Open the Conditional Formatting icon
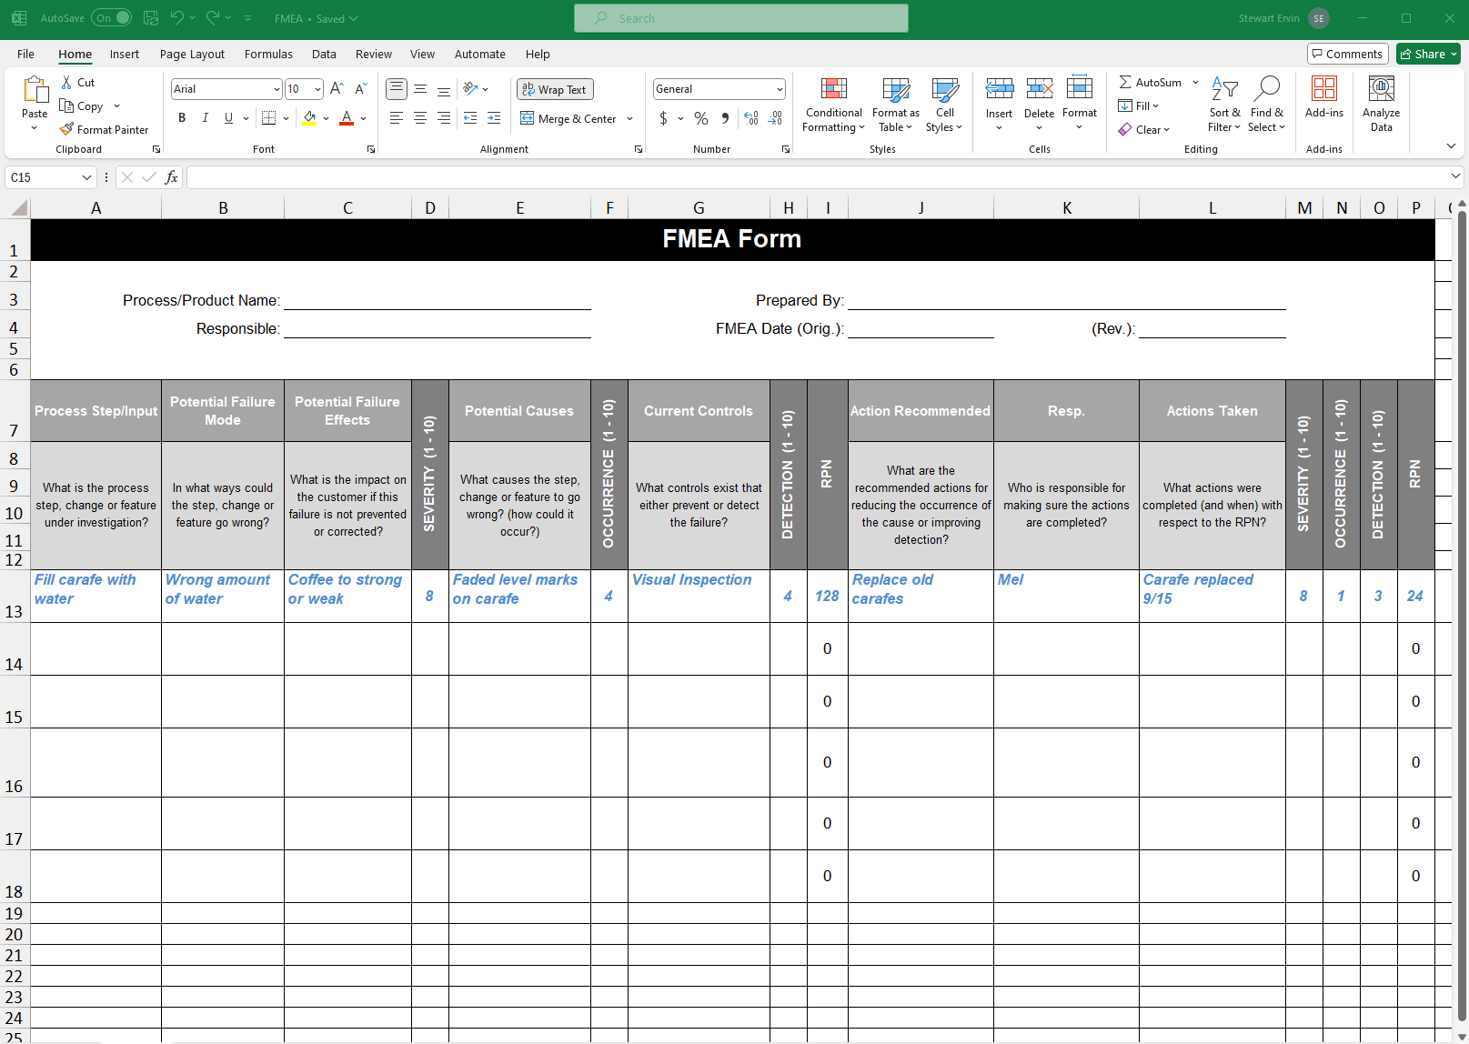This screenshot has width=1469, height=1044. coord(833,88)
